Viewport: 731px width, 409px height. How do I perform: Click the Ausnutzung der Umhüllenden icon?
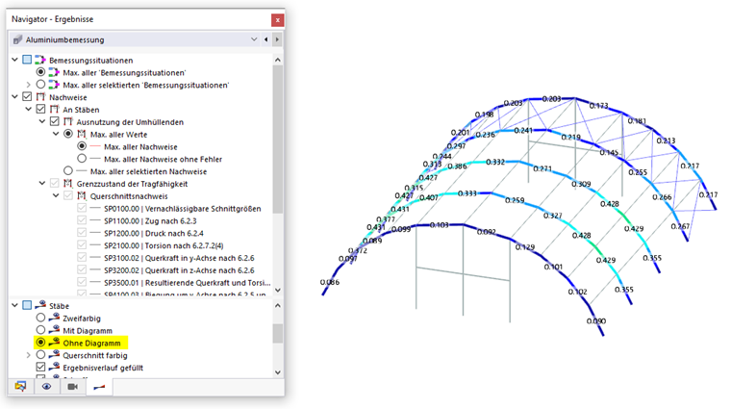68,121
